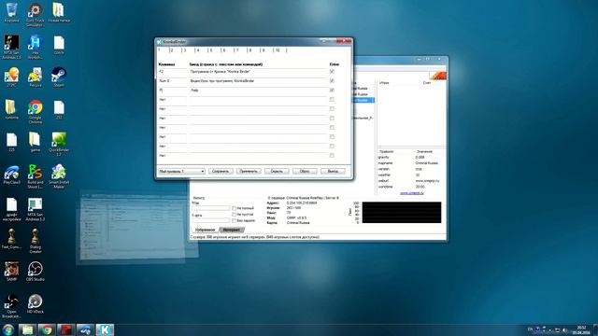Viewport: 598px width, 336px height.
Task: Click the clock in the system tray
Action: click(x=581, y=329)
